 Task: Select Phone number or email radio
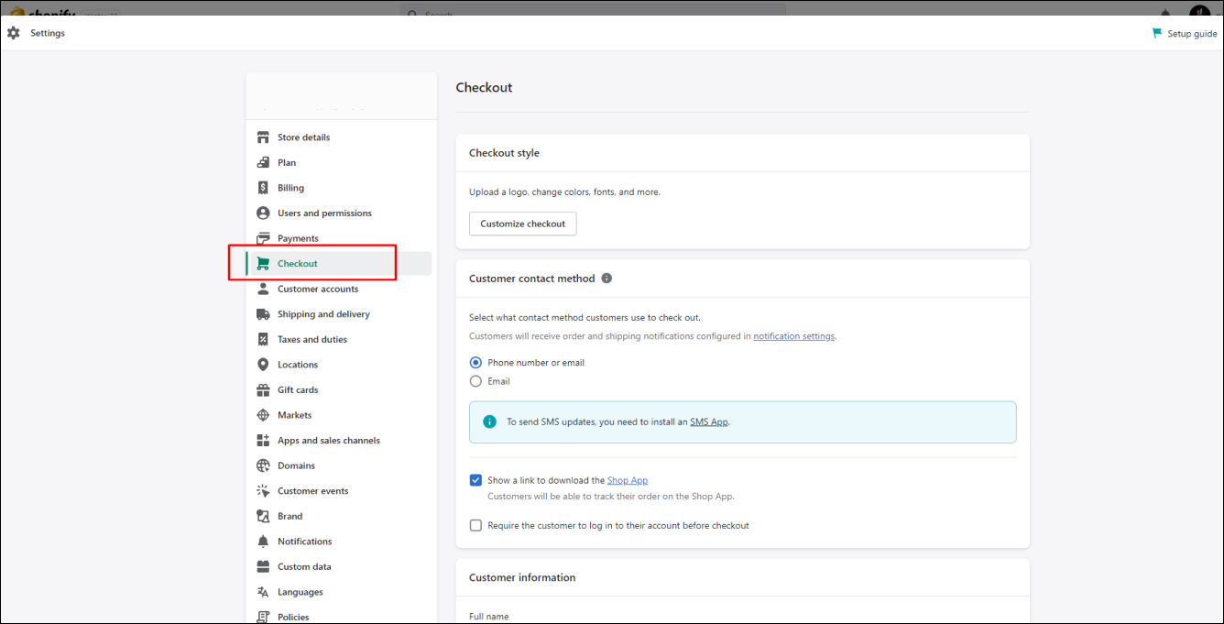475,363
